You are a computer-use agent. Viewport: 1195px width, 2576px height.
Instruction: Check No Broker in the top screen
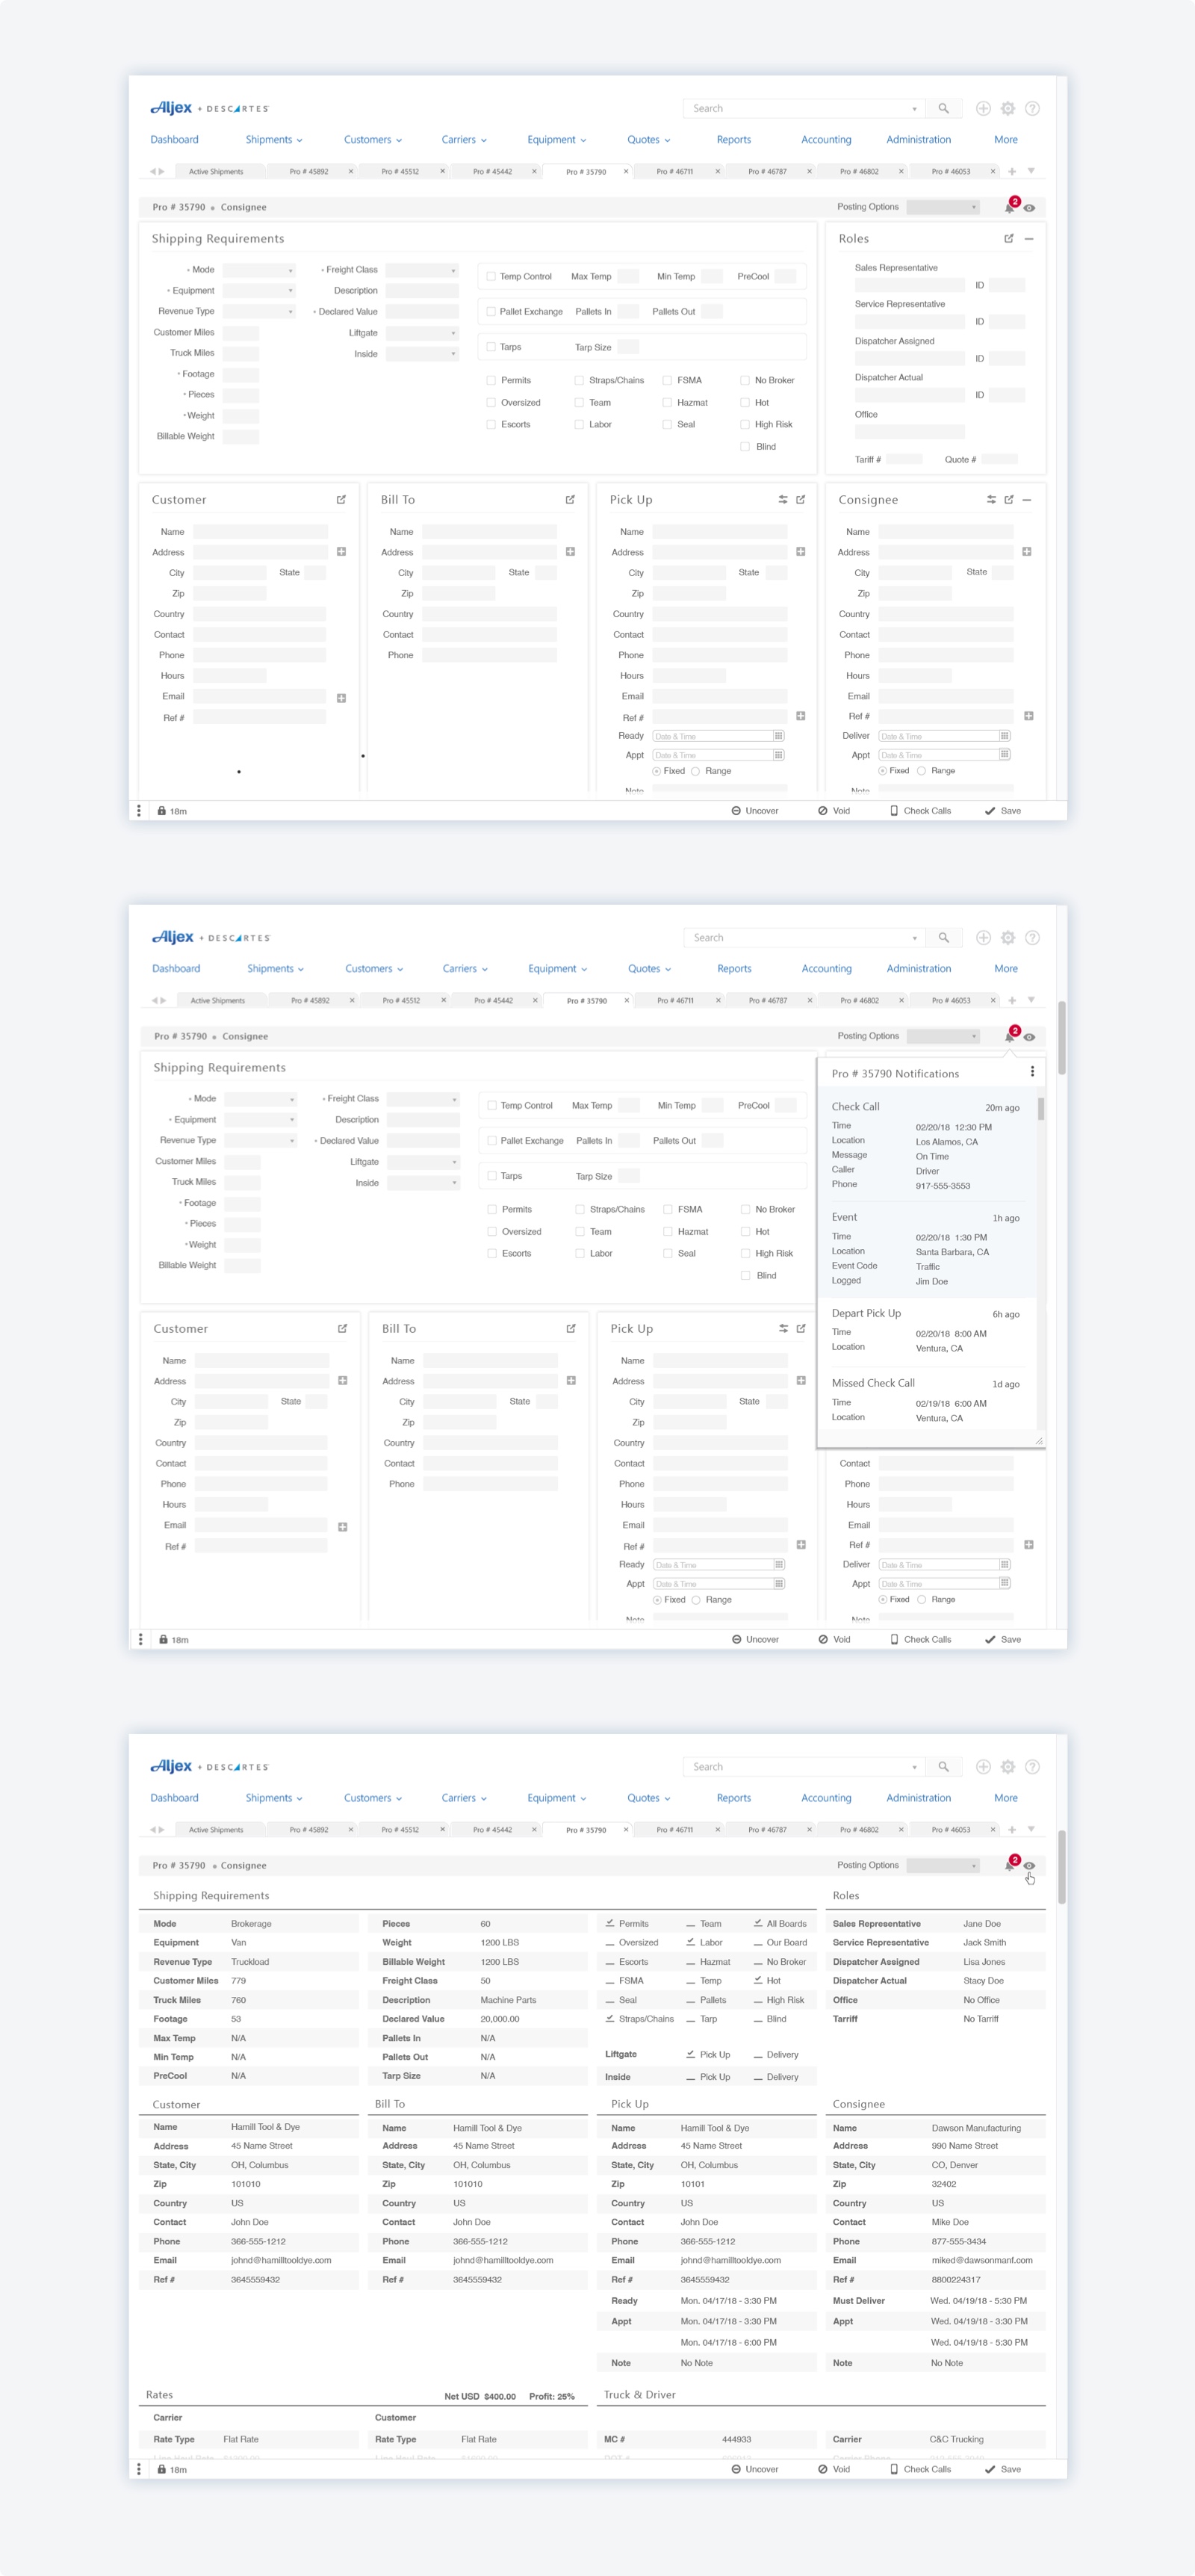coord(745,380)
